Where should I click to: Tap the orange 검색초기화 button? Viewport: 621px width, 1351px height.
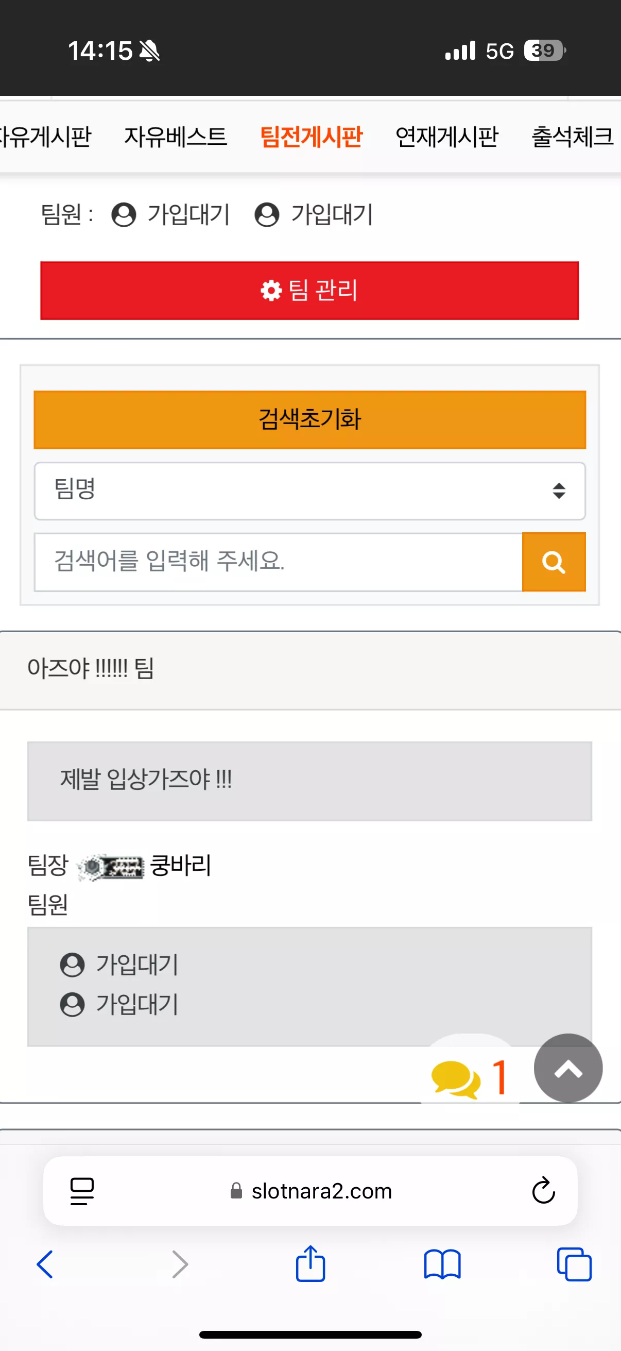pos(309,419)
